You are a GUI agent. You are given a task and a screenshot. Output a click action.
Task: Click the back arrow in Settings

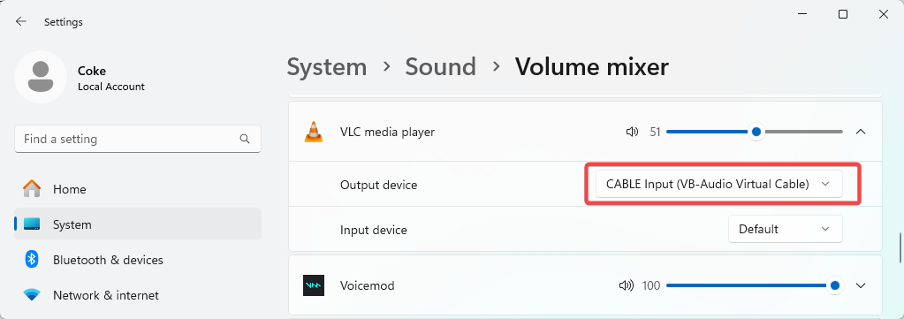click(21, 22)
